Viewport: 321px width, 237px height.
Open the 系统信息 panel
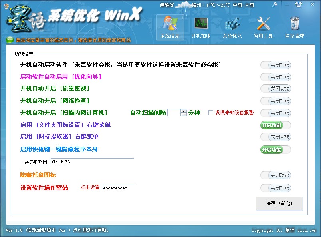[169, 27]
